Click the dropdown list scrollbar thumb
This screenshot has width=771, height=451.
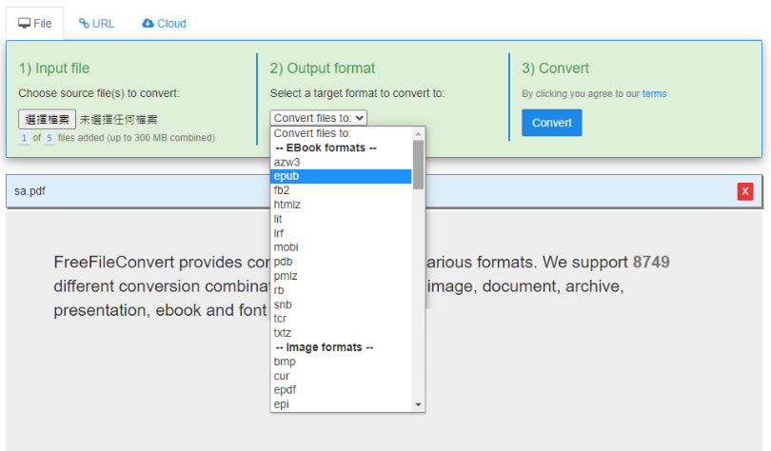[x=419, y=165]
